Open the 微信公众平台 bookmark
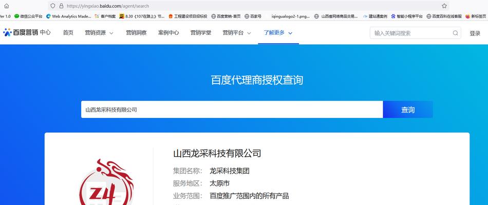The width and height of the screenshot is (488, 205). pos(28,16)
